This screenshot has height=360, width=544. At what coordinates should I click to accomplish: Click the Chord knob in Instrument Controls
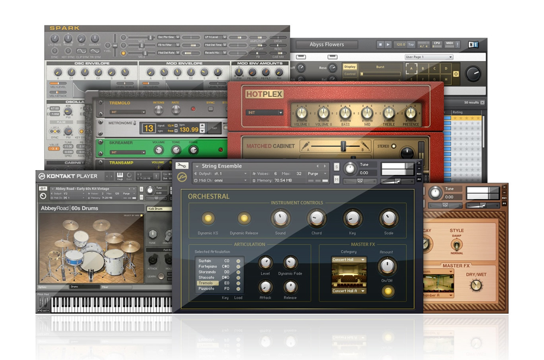pyautogui.click(x=317, y=218)
